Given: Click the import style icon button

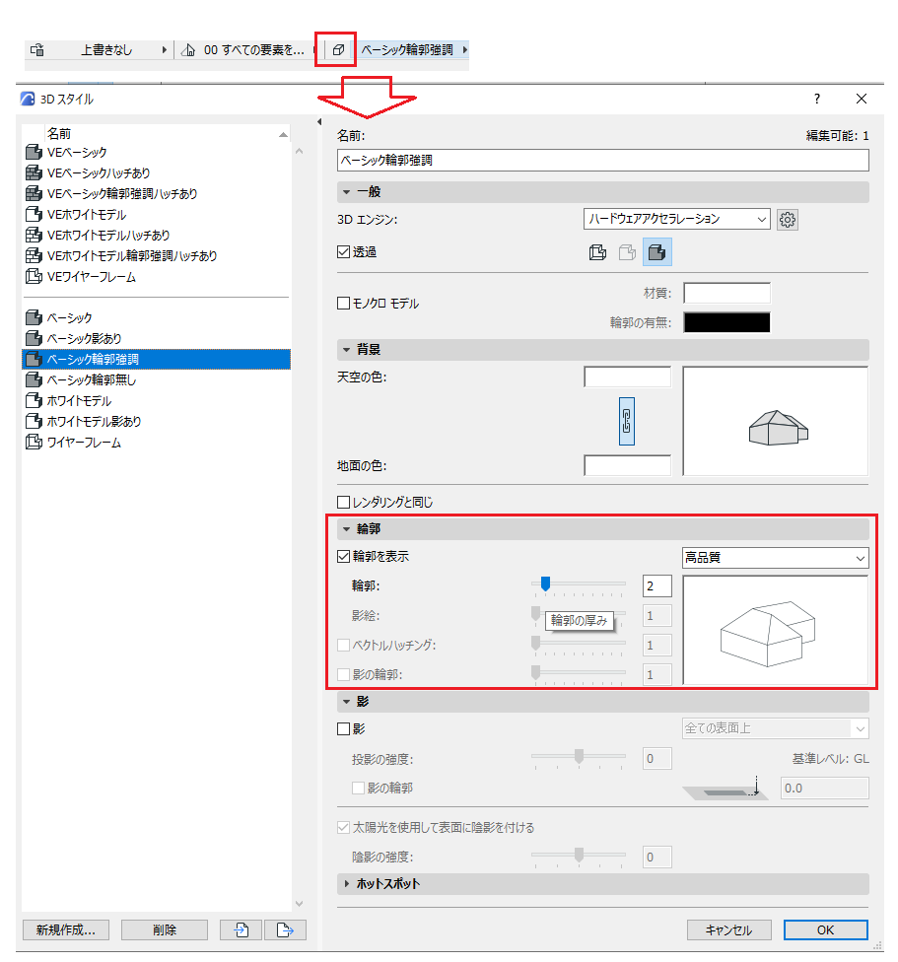Looking at the screenshot, I should 242,930.
